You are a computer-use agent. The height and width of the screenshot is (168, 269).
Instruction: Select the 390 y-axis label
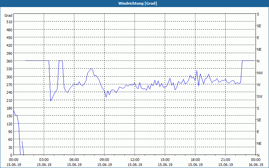[9, 53]
